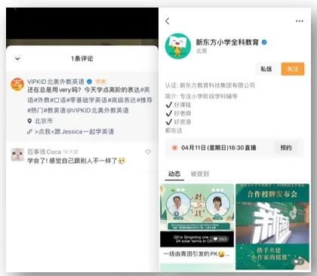Click the 认证: 新东方教育科技集团有限公司 line
Viewport: 317px width, 276px height.
pyautogui.click(x=210, y=85)
